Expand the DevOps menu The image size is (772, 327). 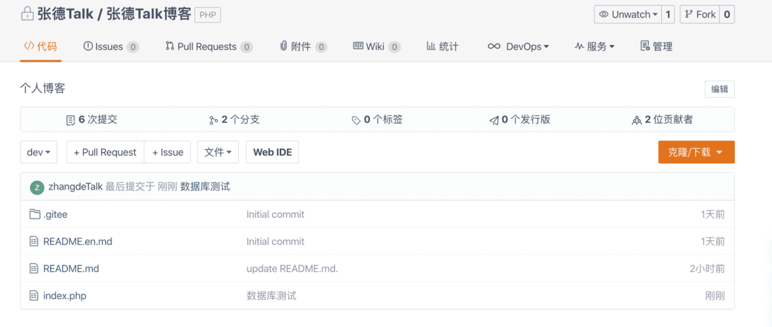click(519, 46)
